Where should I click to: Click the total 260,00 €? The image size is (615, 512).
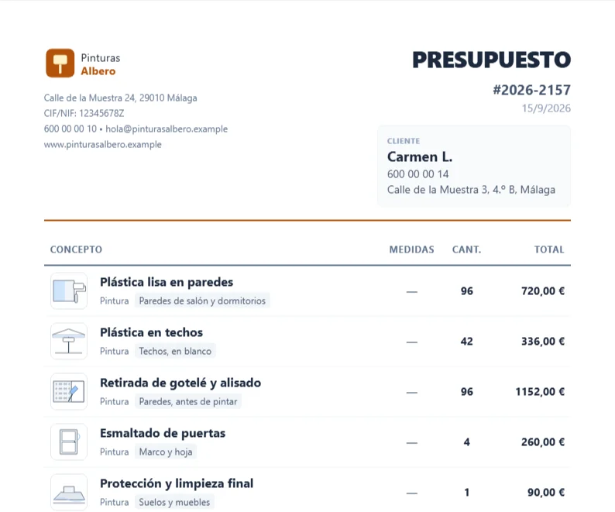543,442
